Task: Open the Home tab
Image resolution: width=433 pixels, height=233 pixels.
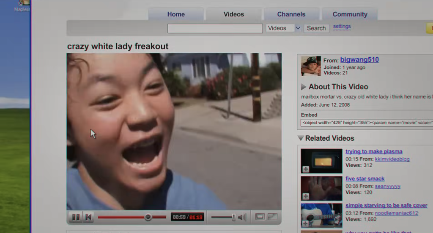Action: pos(176,14)
